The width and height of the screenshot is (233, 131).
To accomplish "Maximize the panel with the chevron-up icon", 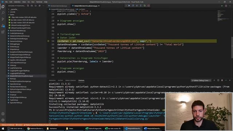I will pos(226,80).
